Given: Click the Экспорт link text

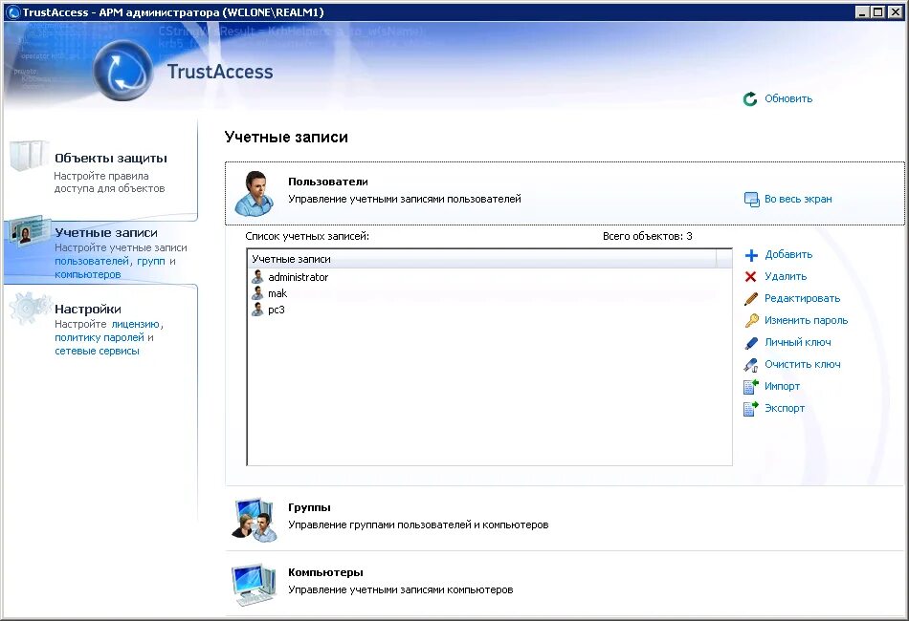Looking at the screenshot, I should click(785, 409).
